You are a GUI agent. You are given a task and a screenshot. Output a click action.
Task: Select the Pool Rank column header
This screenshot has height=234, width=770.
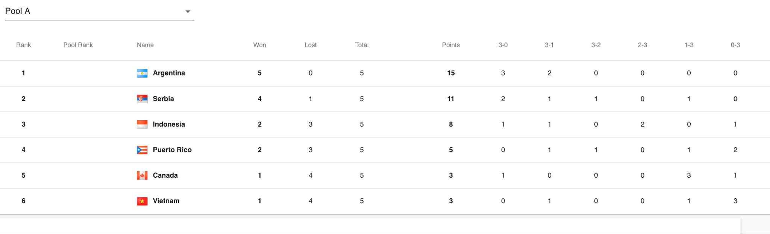pos(78,45)
